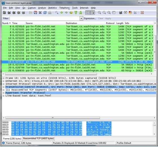The height and width of the screenshot is (147, 158).
Task: Open preferences wrench icon
Action: tap(135, 13)
